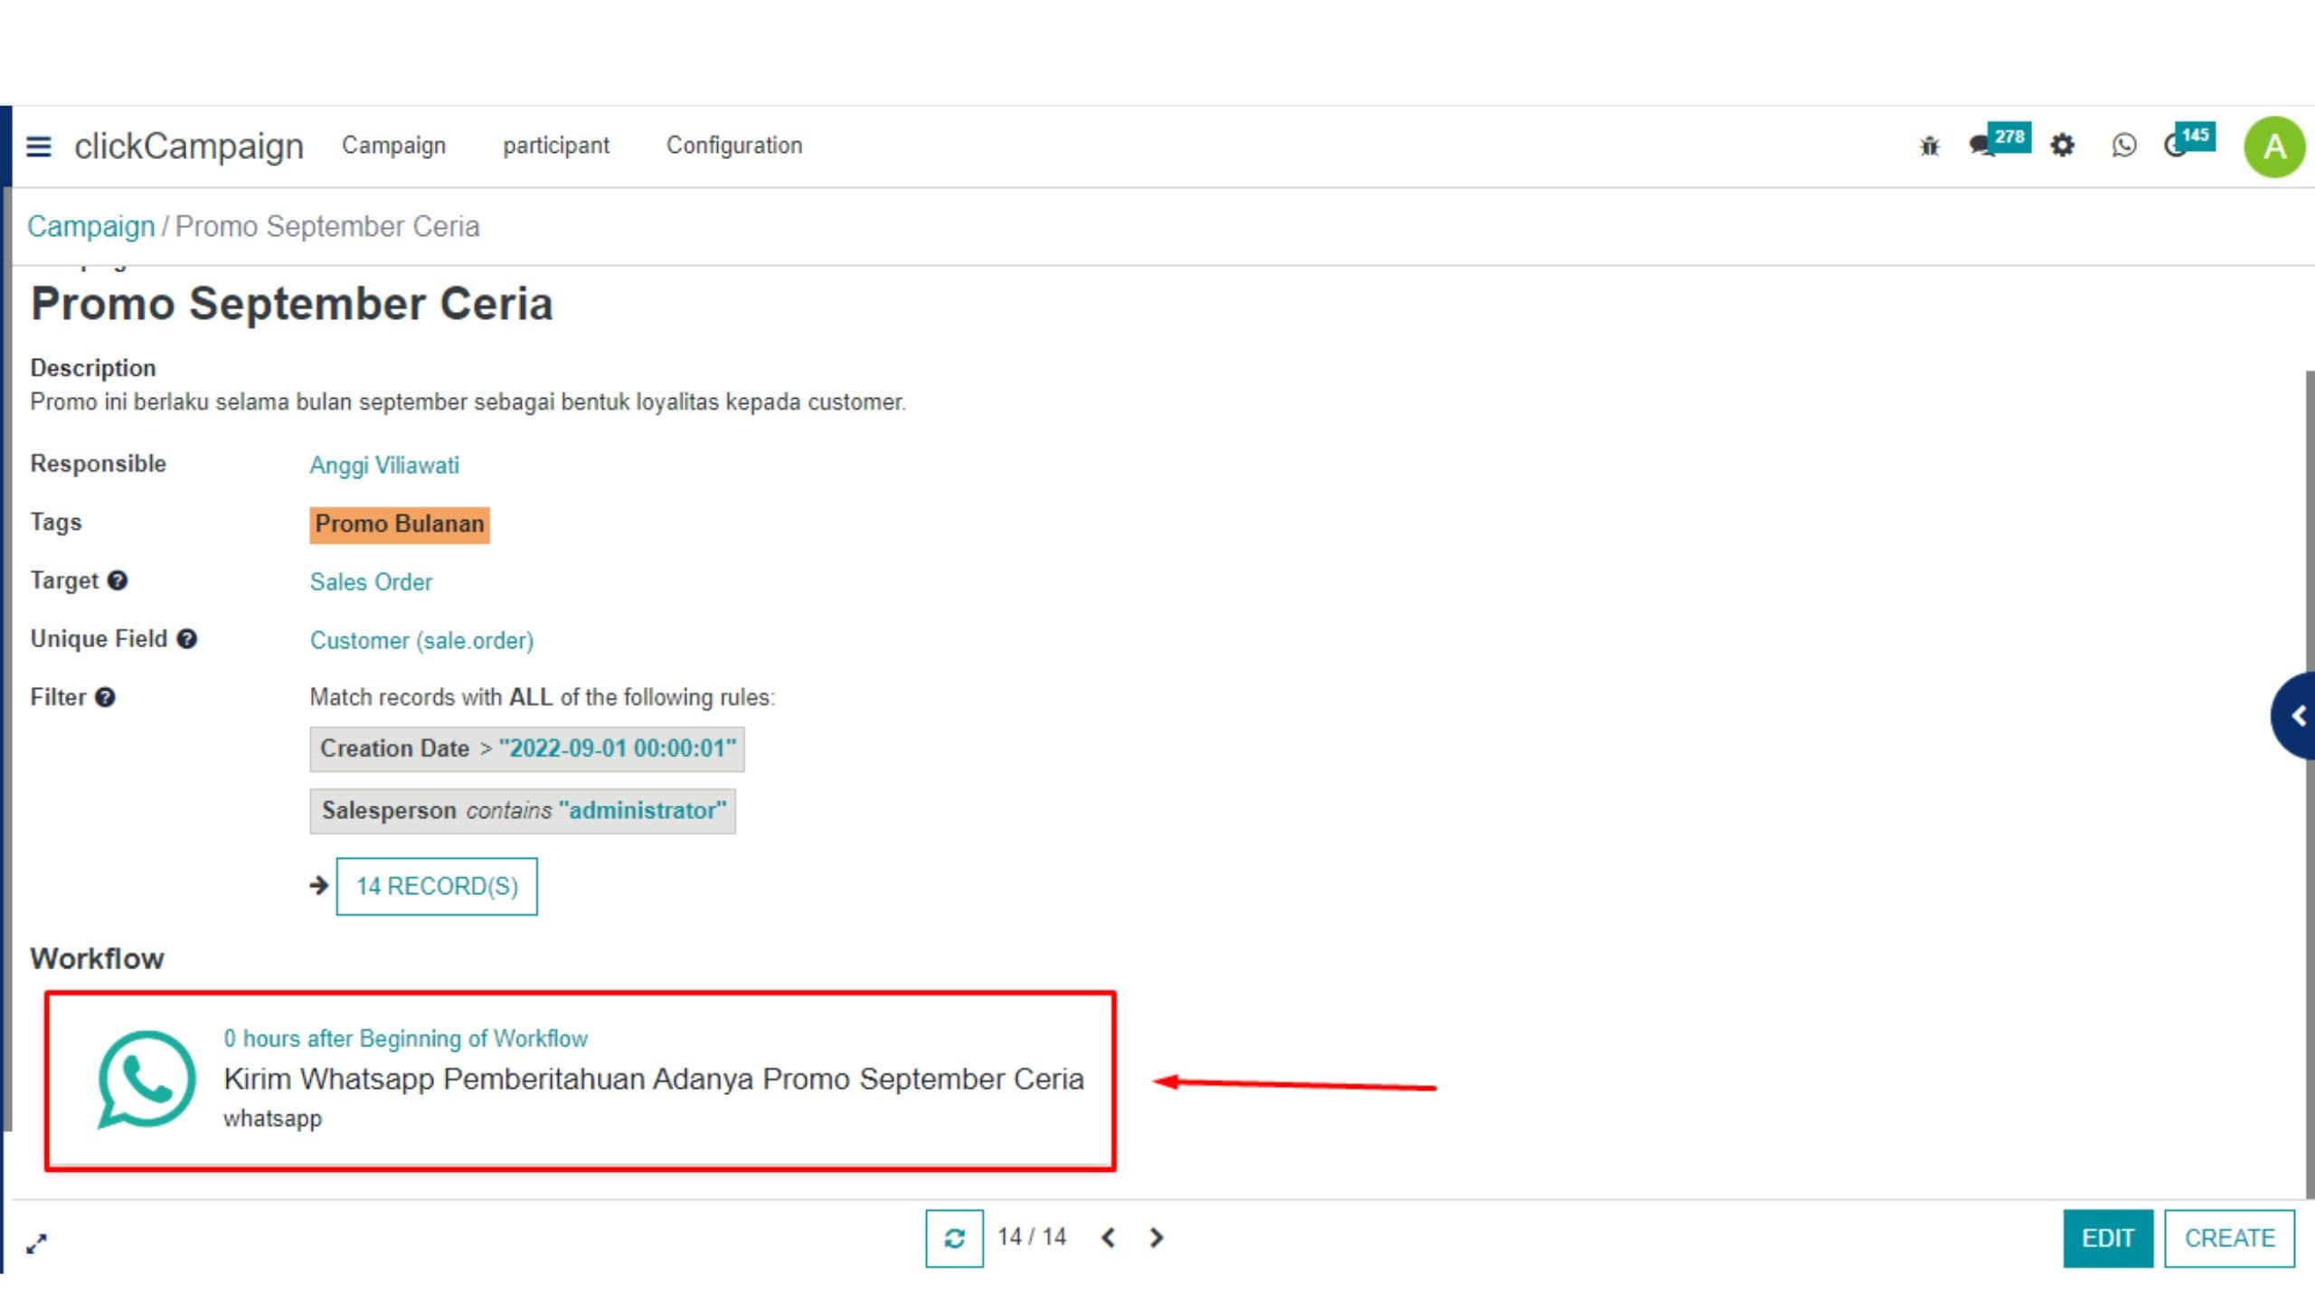Open user avatar A menu

point(2274,146)
